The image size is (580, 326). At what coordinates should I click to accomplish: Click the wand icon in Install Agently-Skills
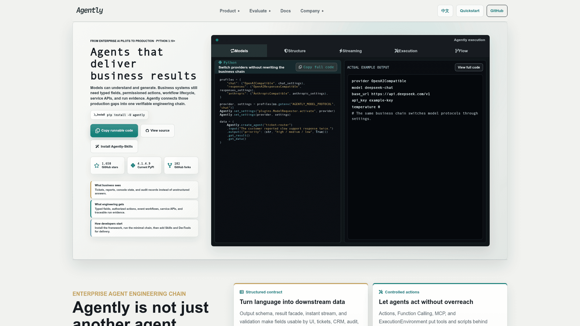point(97,146)
